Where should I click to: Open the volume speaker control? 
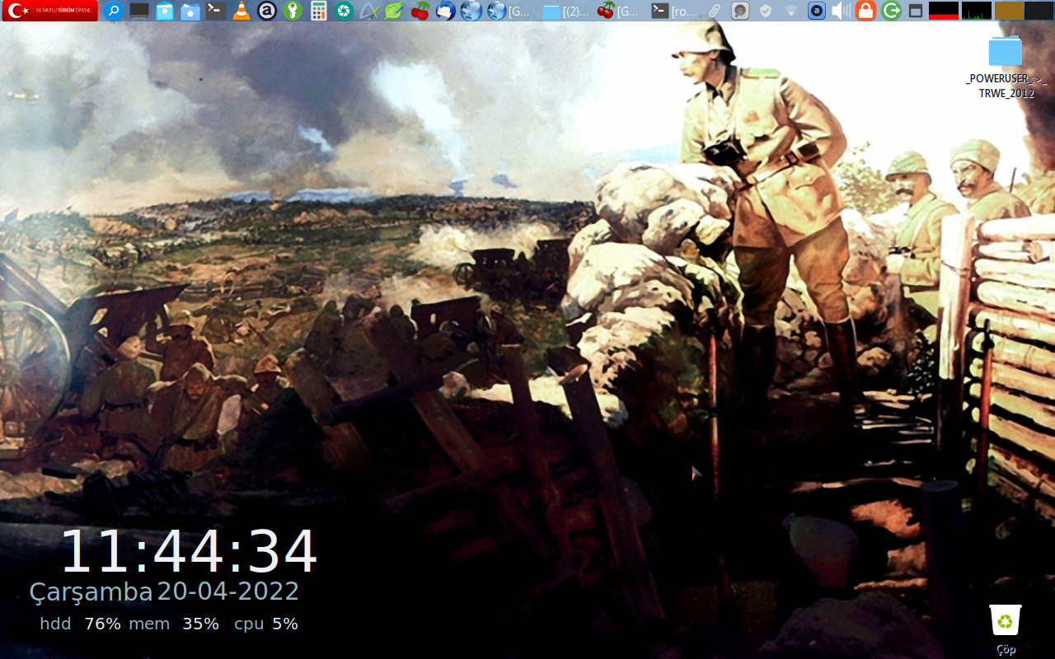[x=841, y=11]
